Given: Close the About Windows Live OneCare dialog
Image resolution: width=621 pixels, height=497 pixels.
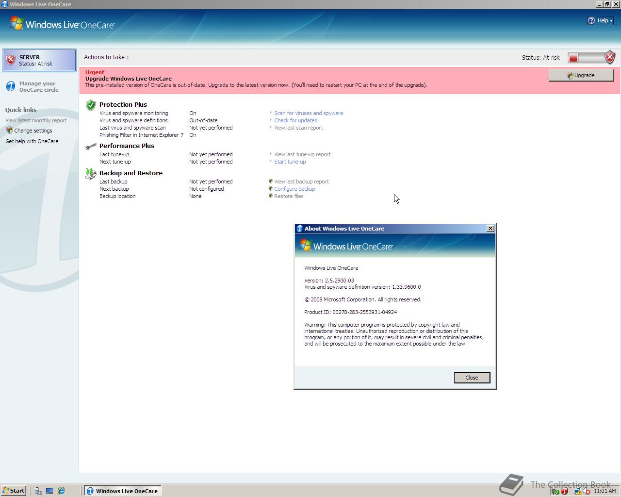Looking at the screenshot, I should pyautogui.click(x=472, y=378).
